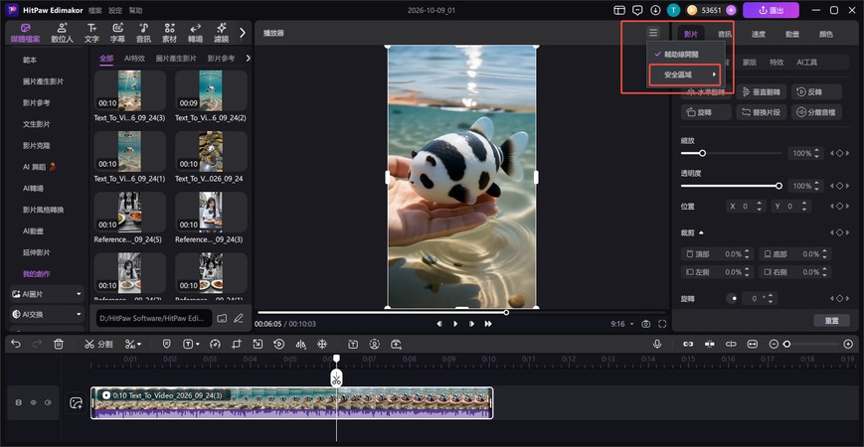
Task: Click the redo arrow in timeline toolbar
Action: pos(37,344)
